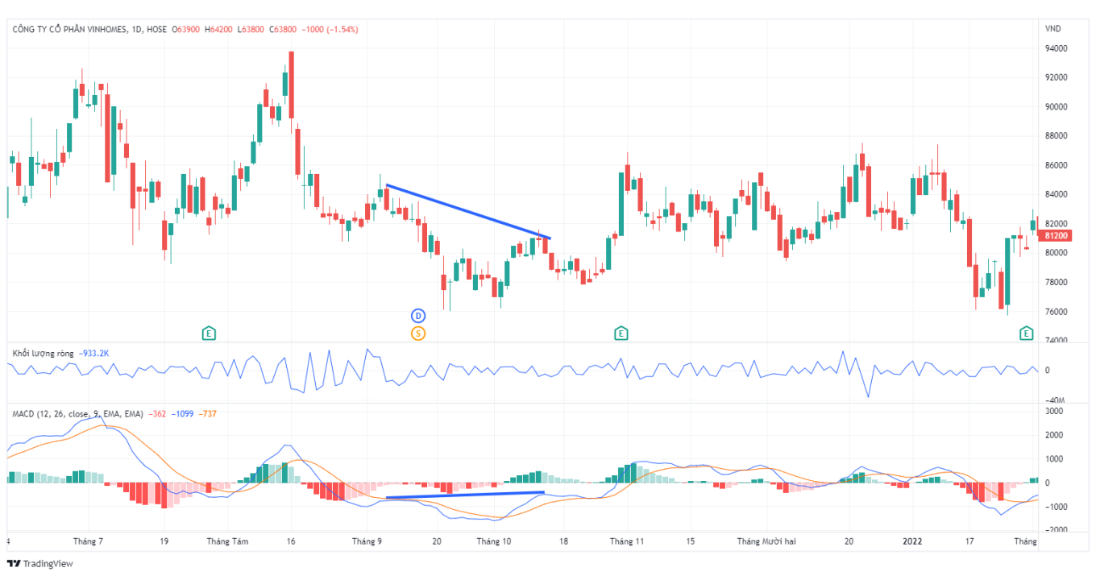Click the net volume value −933.2K
The width and height of the screenshot is (1096, 576).
95,353
